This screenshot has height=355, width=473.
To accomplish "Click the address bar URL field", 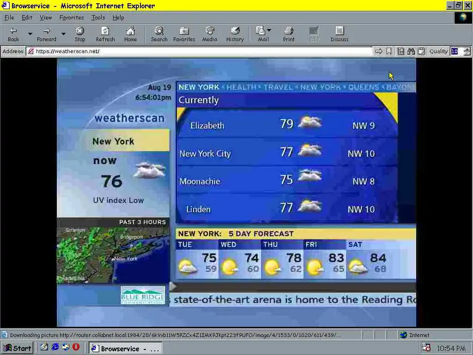I will point(199,51).
